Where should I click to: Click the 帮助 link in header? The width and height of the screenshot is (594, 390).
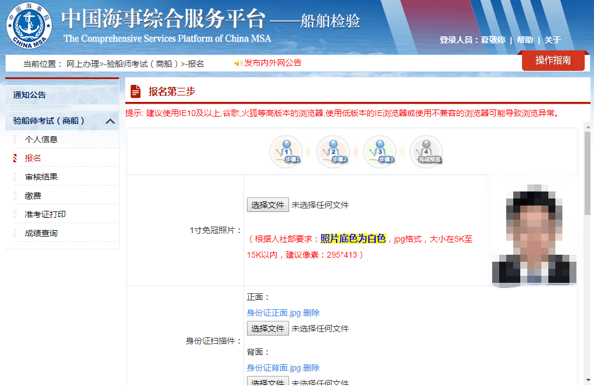pos(525,40)
